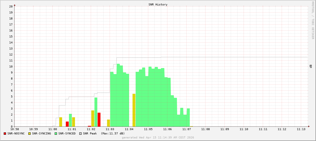Click the dB axis unit label
This screenshot has width=316, height=141.
311,66
